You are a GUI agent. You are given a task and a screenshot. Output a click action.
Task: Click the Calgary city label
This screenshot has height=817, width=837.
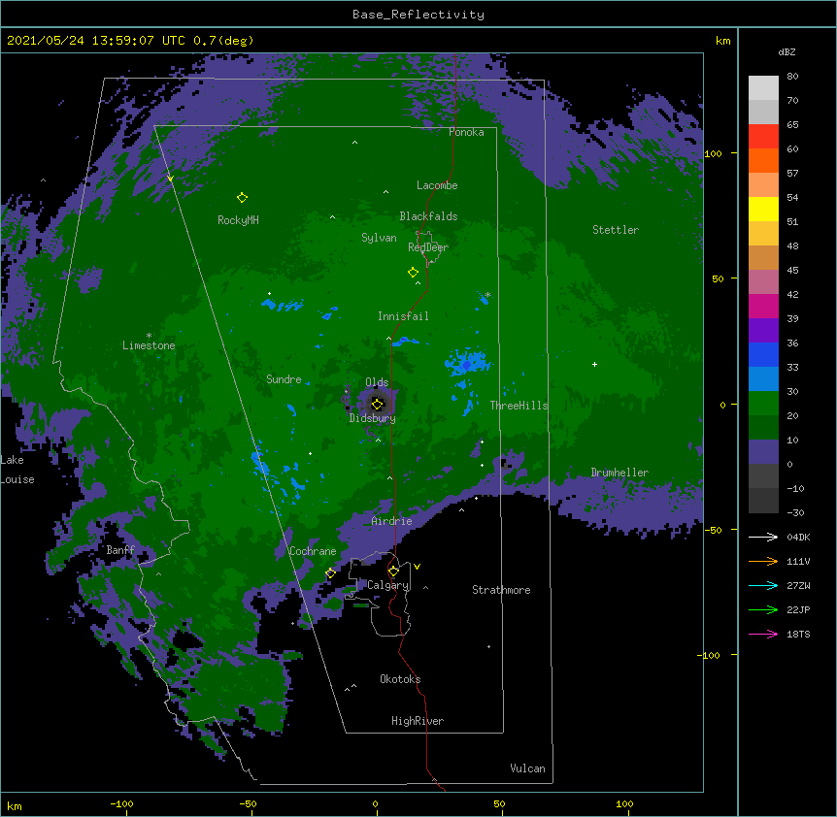tap(388, 585)
